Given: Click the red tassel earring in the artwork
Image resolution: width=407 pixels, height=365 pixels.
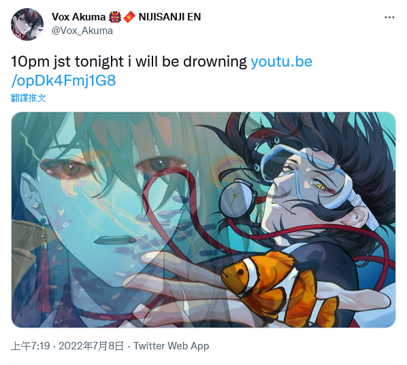Looking at the screenshot, I should (44, 264).
